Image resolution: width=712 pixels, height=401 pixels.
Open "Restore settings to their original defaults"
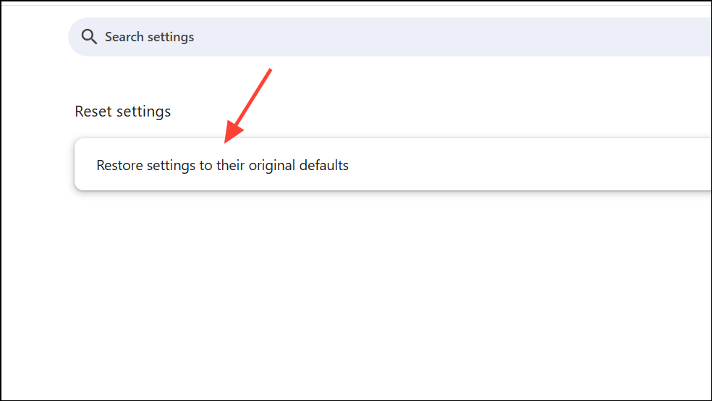(x=222, y=166)
